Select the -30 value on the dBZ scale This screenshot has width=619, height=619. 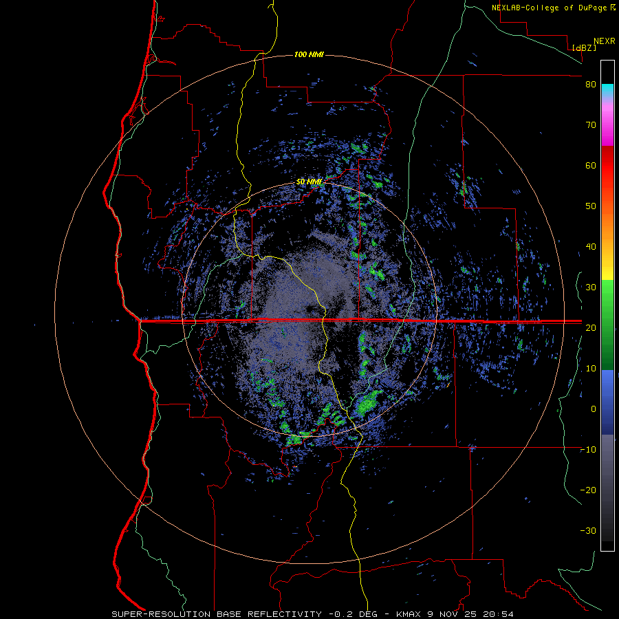pyautogui.click(x=588, y=530)
